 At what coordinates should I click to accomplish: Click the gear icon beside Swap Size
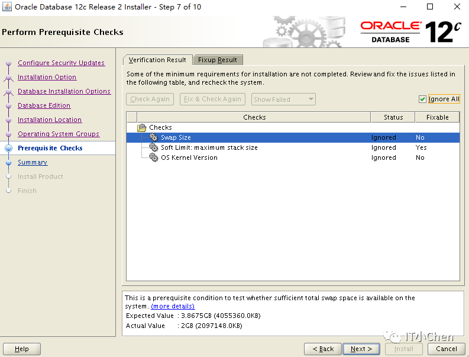pyautogui.click(x=153, y=137)
